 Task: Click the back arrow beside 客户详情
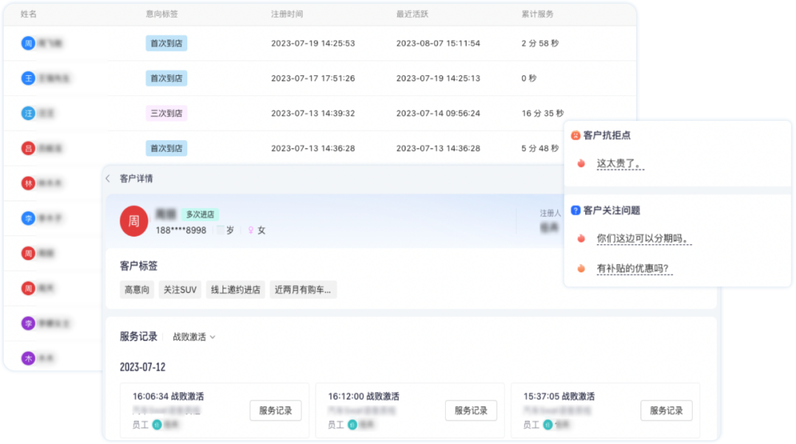(108, 178)
